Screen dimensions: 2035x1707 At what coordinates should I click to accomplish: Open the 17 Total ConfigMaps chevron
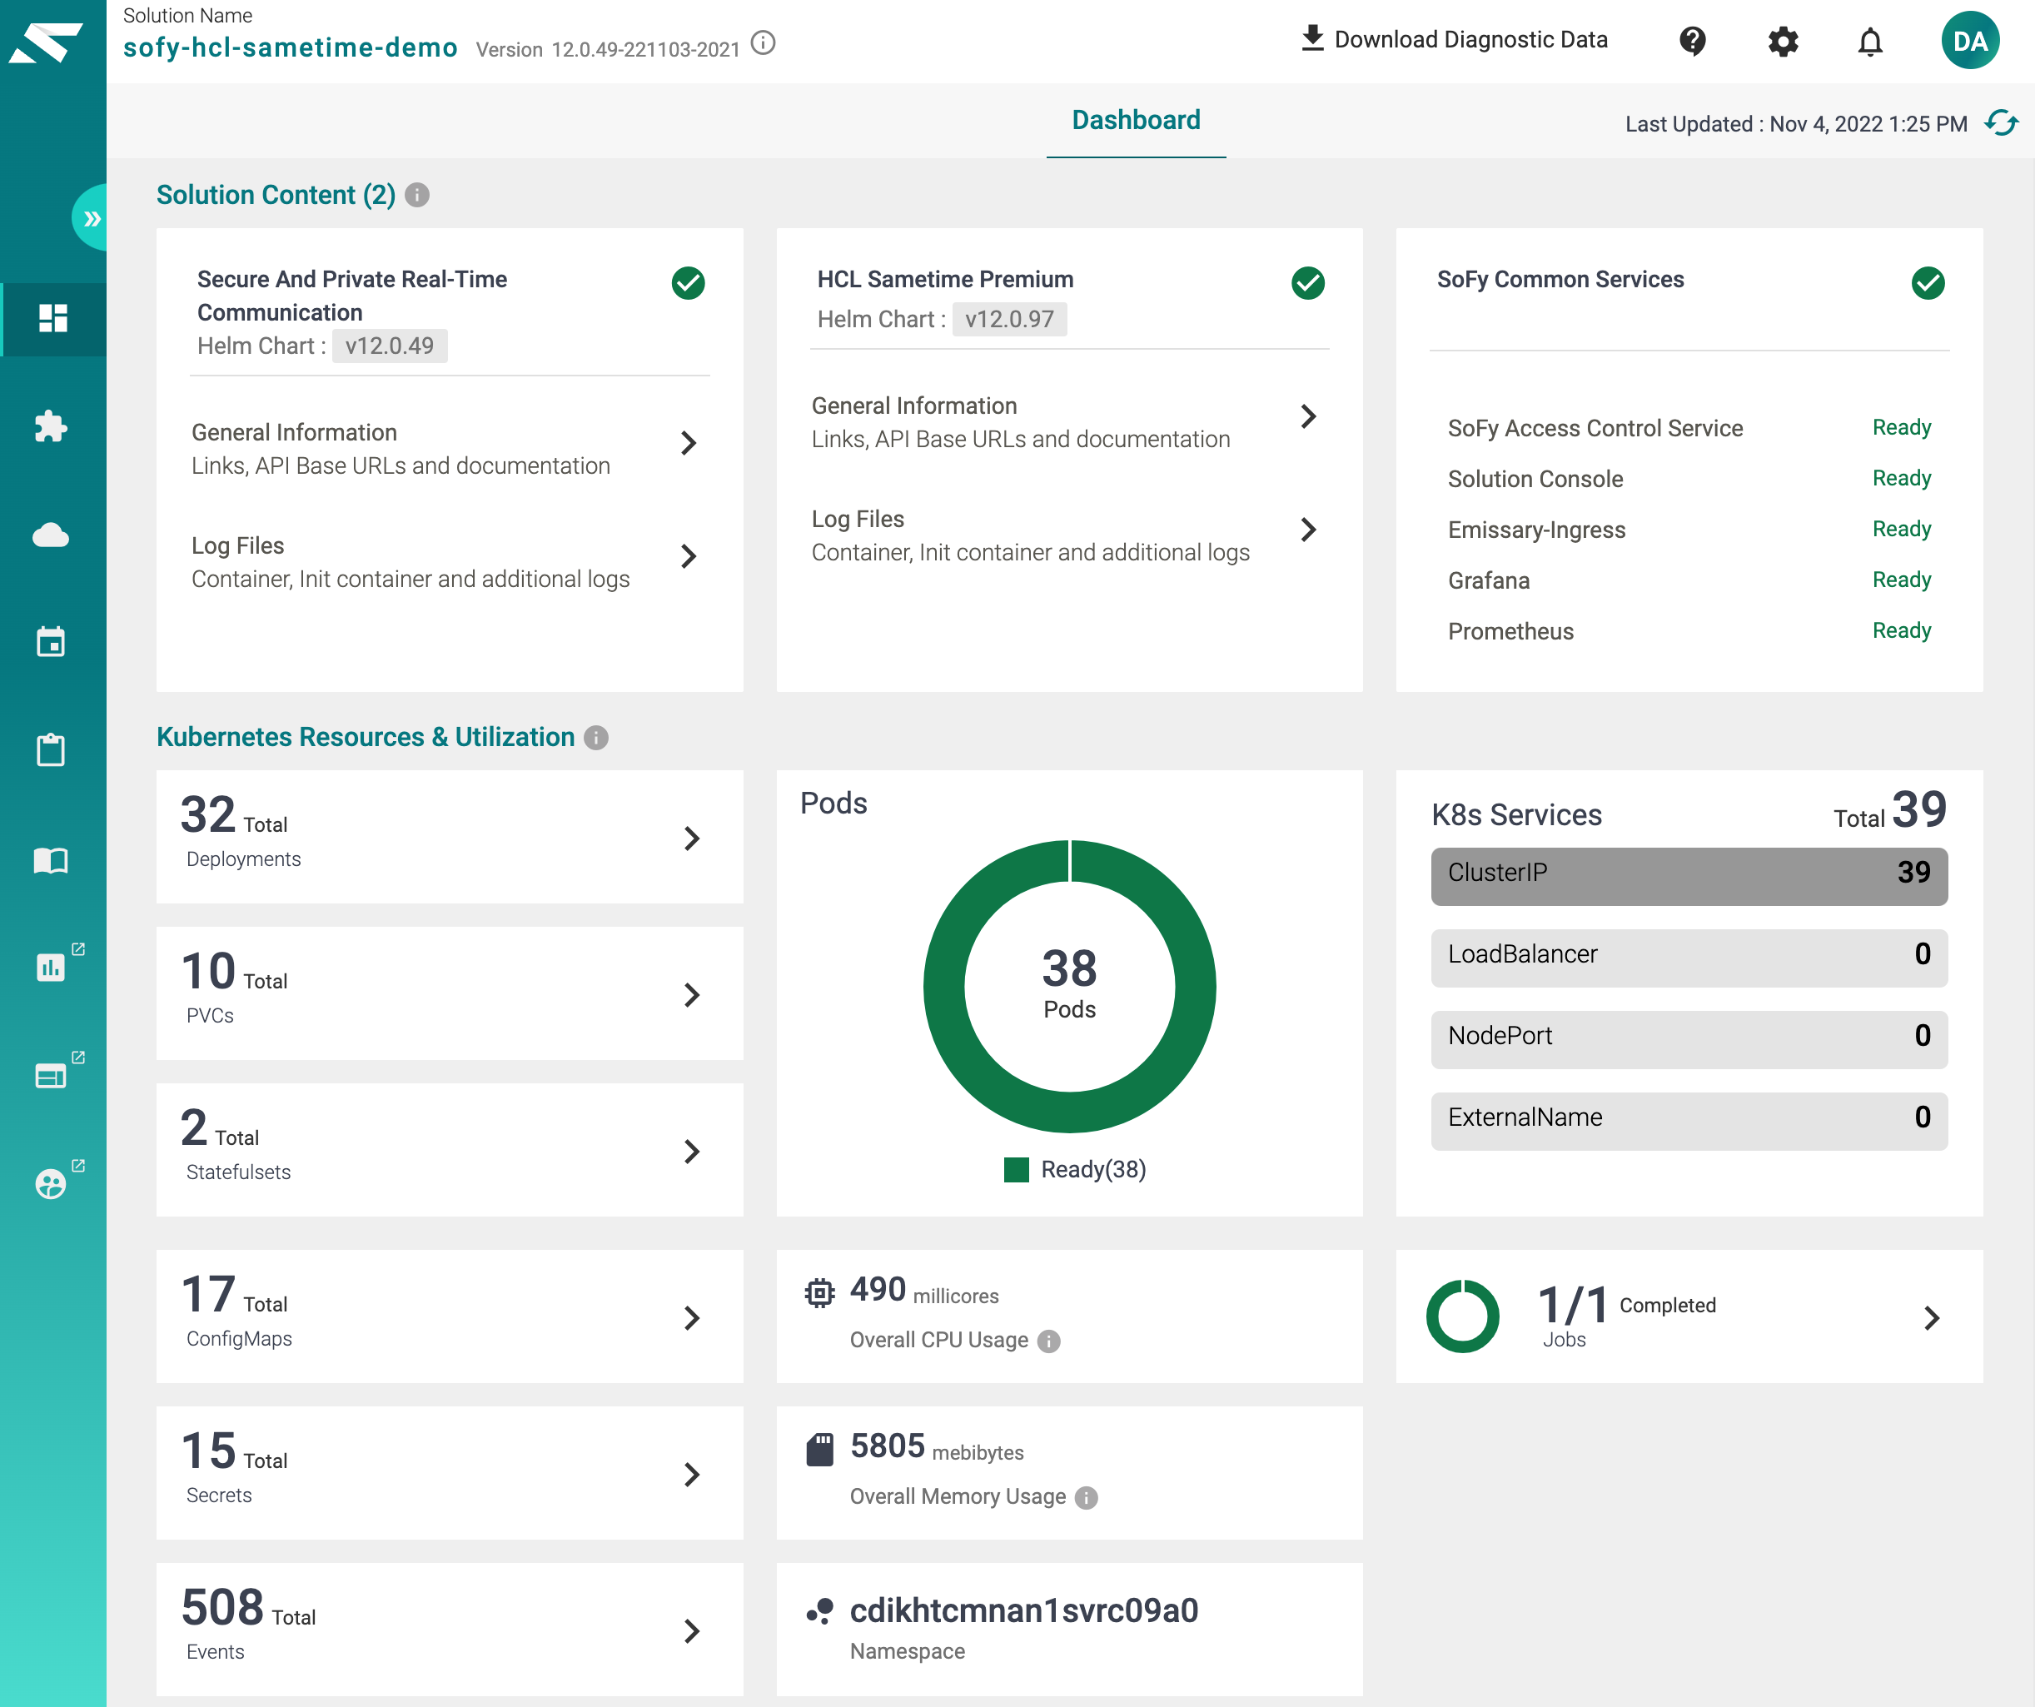(691, 1318)
